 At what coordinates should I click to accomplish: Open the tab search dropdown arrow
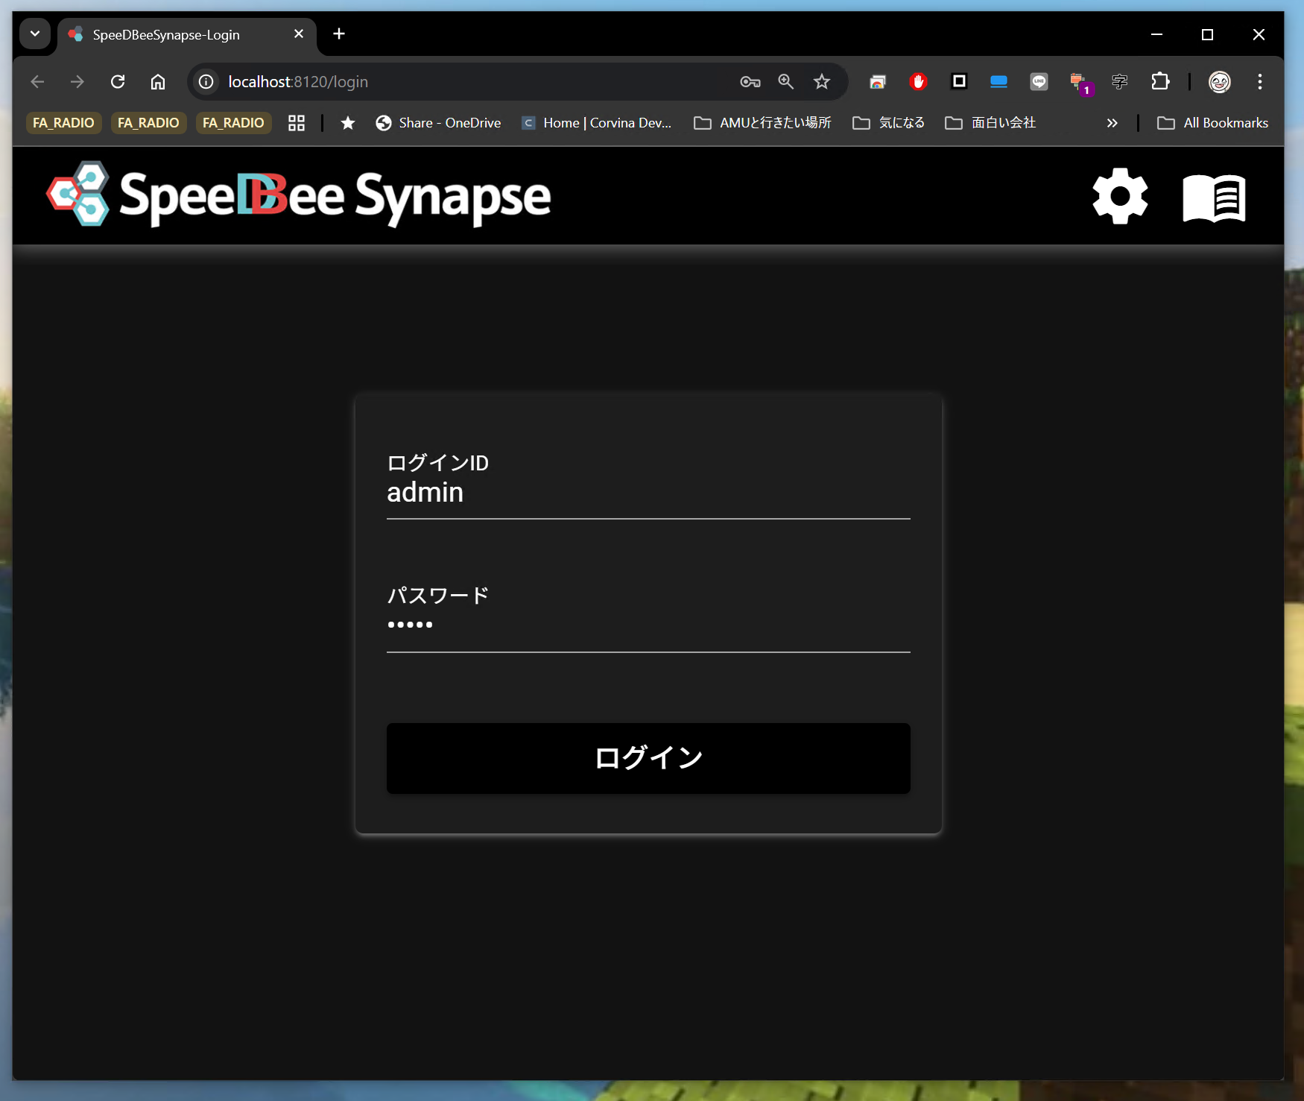(x=35, y=34)
